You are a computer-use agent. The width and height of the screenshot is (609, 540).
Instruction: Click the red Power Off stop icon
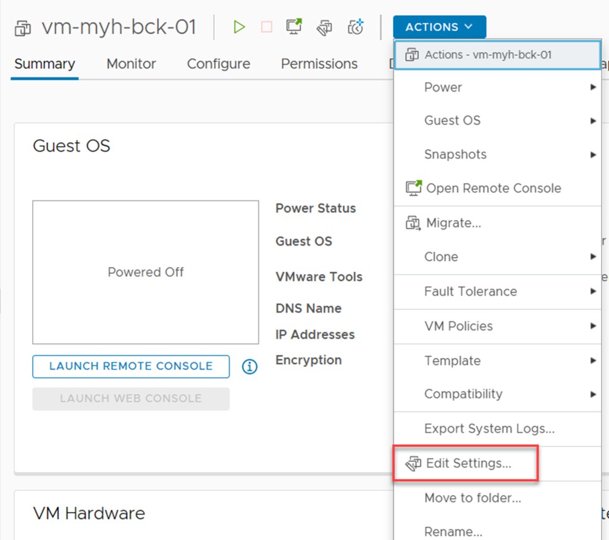(x=266, y=27)
